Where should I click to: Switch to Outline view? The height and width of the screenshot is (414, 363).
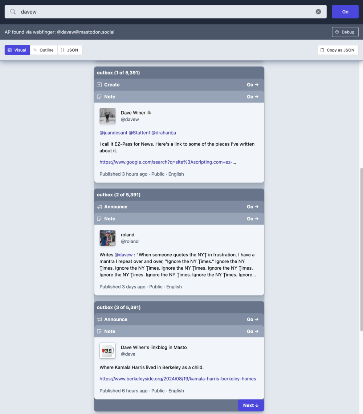pos(44,50)
